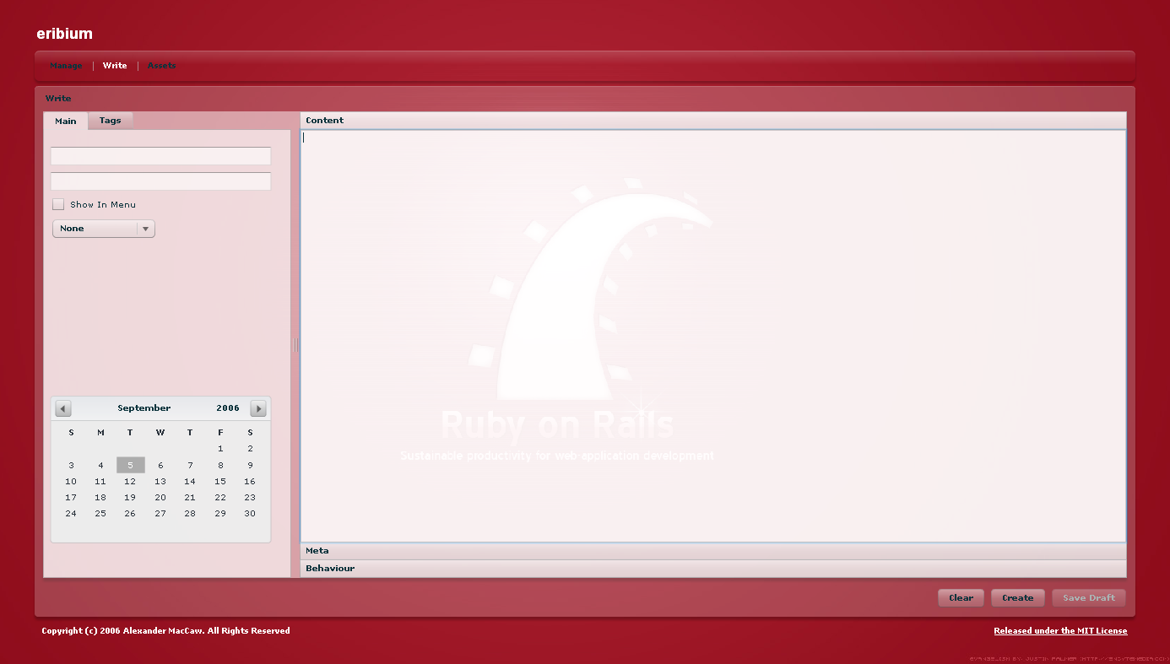Open the Assets menu item
The image size is (1170, 664).
click(161, 66)
